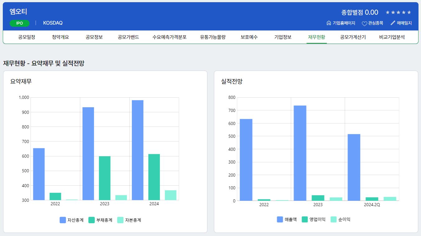This screenshot has height=236, width=421.
Task: Hide the 영업이익 series via legend
Action: click(313, 220)
